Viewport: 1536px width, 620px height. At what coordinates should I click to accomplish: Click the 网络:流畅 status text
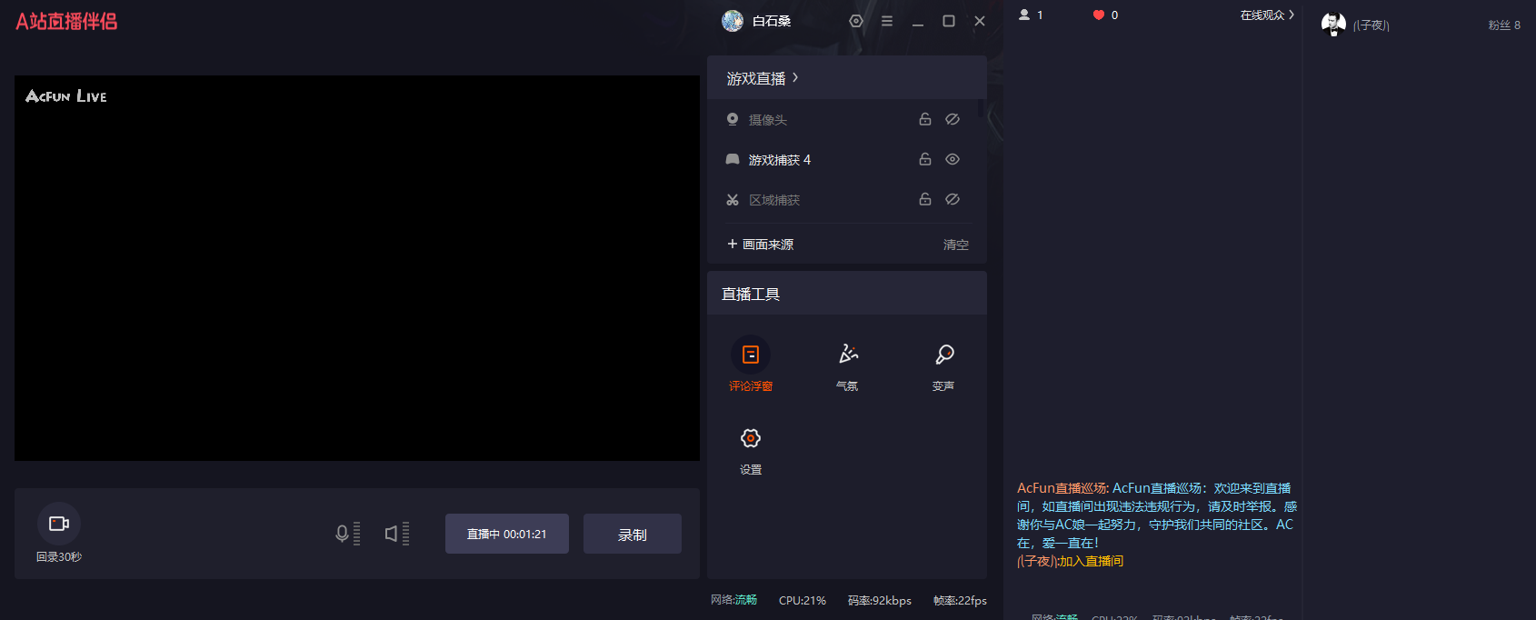tap(733, 600)
